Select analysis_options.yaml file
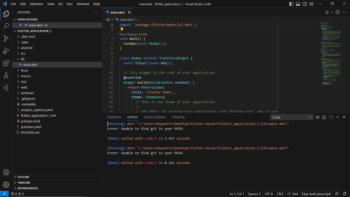Image resolution: width=350 pixels, height=197 pixels. click(37, 110)
